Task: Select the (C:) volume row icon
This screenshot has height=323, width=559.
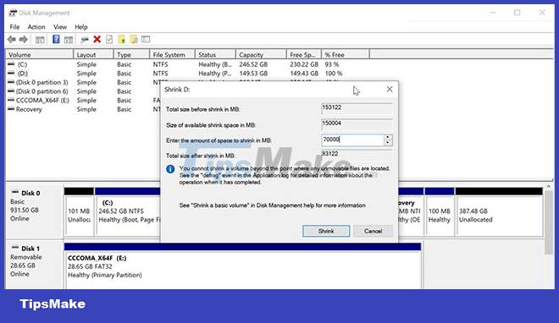Action: click(x=11, y=64)
